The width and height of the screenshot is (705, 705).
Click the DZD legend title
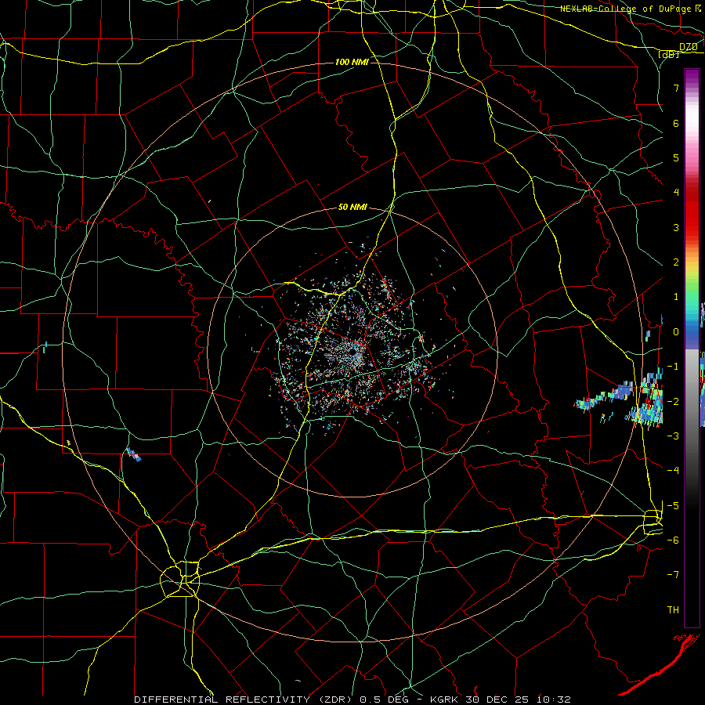coord(688,46)
